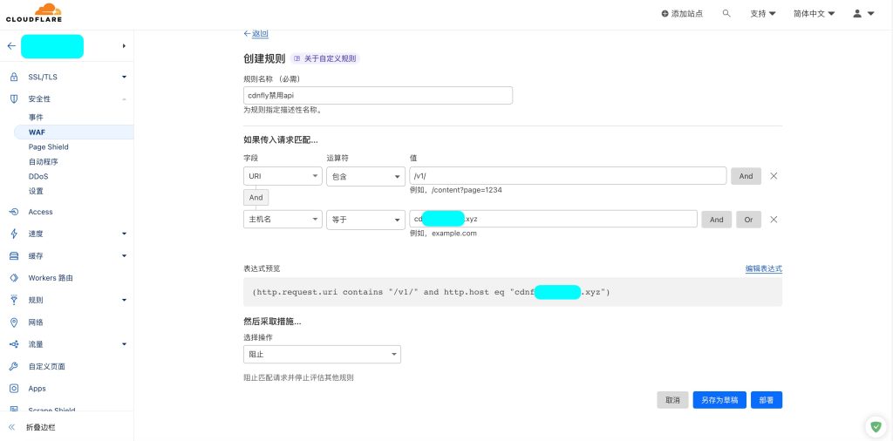Expand the 流量 sidebar section
The width and height of the screenshot is (893, 441).
[124, 344]
